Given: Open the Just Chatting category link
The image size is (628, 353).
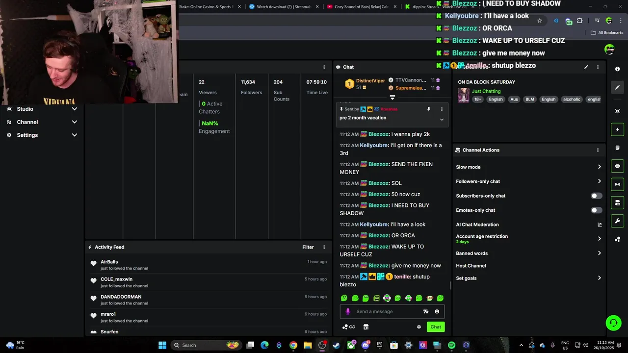Looking at the screenshot, I should [x=486, y=91].
